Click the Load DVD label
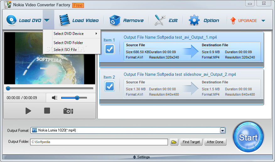The height and width of the screenshot is (162, 275). pyautogui.click(x=30, y=20)
